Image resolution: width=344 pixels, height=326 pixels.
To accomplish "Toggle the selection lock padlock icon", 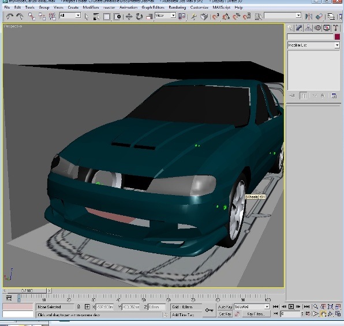I will click(x=78, y=307).
